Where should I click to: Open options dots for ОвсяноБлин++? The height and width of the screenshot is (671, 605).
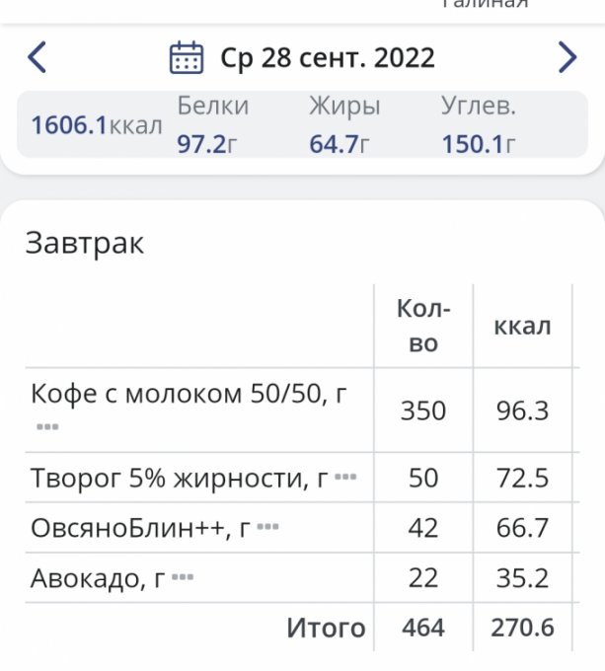[x=267, y=528]
